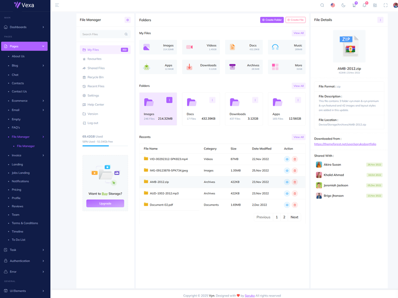Viewport: 398px width, 298px height.
Task: Open the themeforest portfolio link
Action: 345,144
